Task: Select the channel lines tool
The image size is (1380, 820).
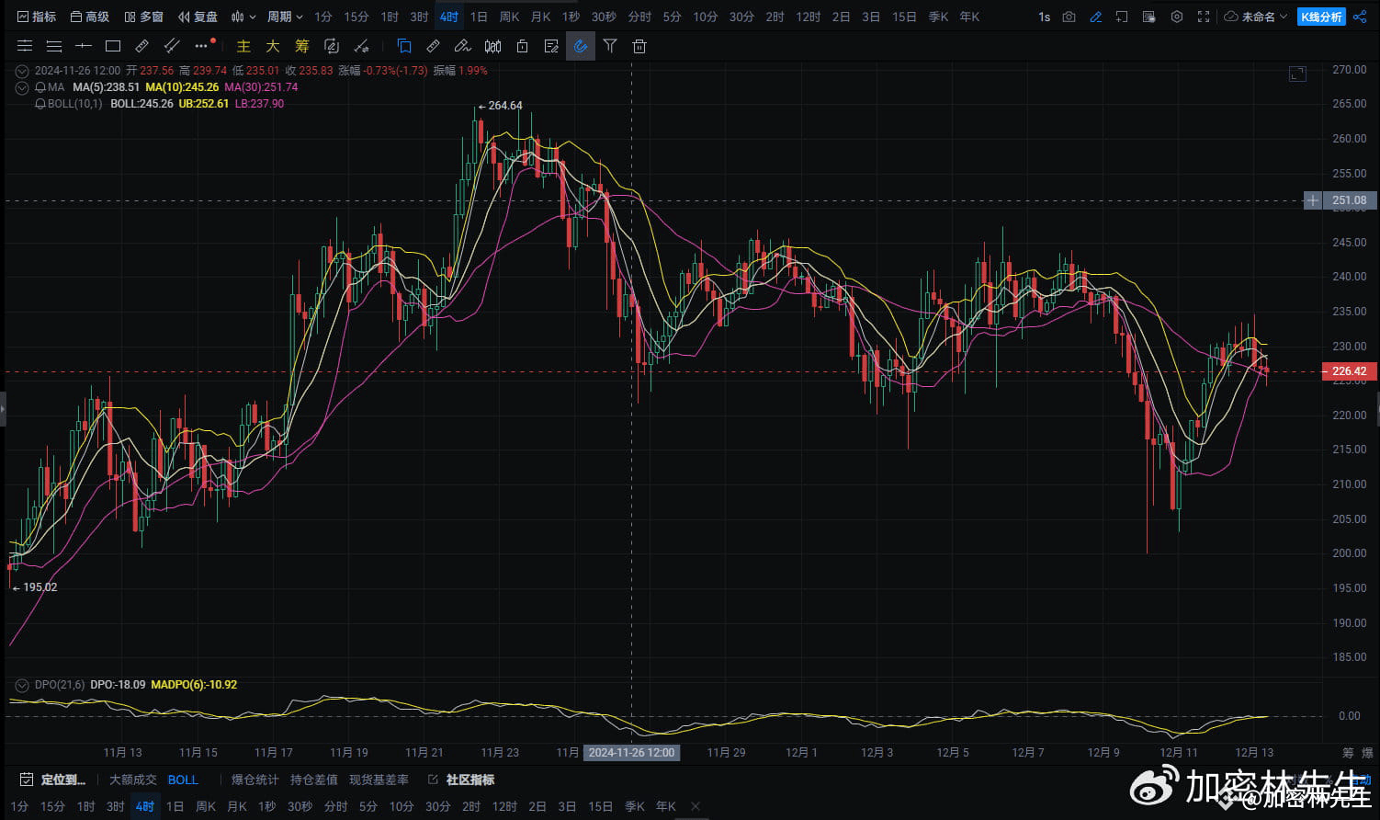Action: [x=171, y=46]
